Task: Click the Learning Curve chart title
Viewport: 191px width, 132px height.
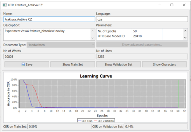Action: 96,76
